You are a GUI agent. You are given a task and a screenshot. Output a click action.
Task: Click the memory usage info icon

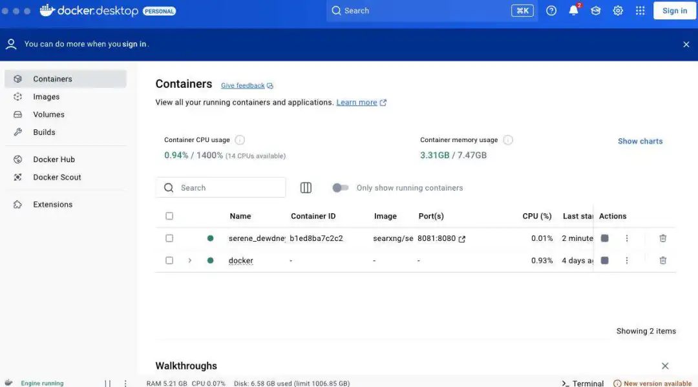(508, 140)
